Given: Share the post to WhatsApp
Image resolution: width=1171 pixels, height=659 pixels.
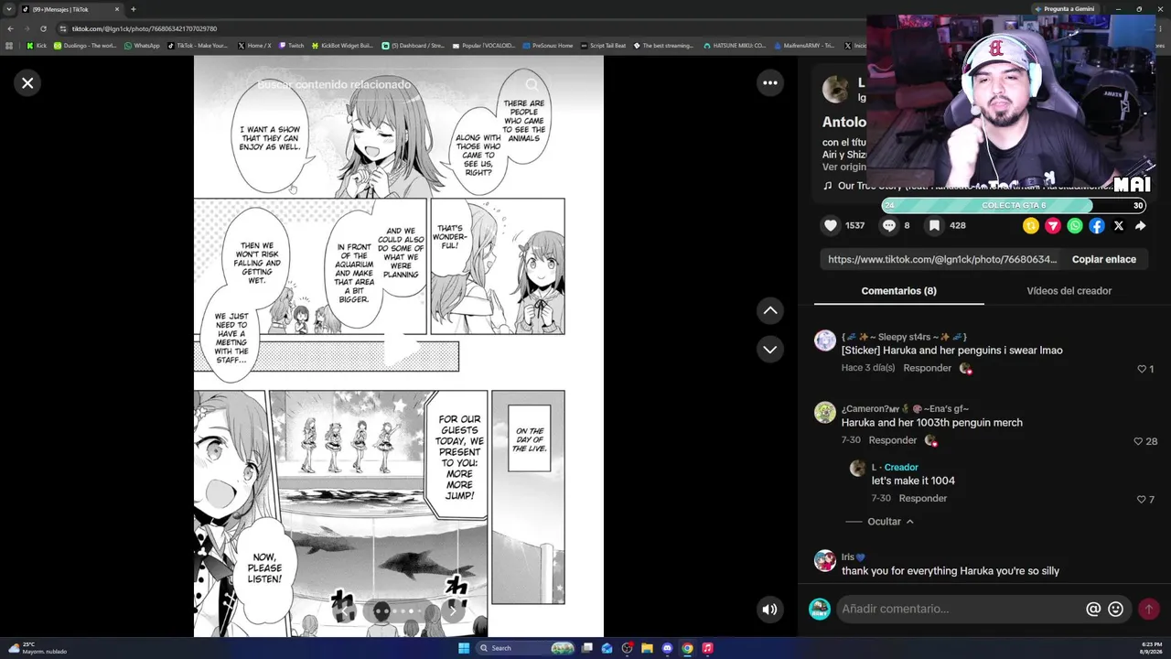Looking at the screenshot, I should click(1075, 226).
